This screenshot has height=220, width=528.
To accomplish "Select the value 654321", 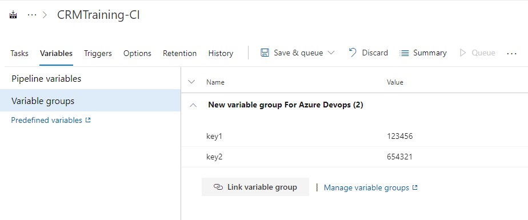I will (x=399, y=157).
